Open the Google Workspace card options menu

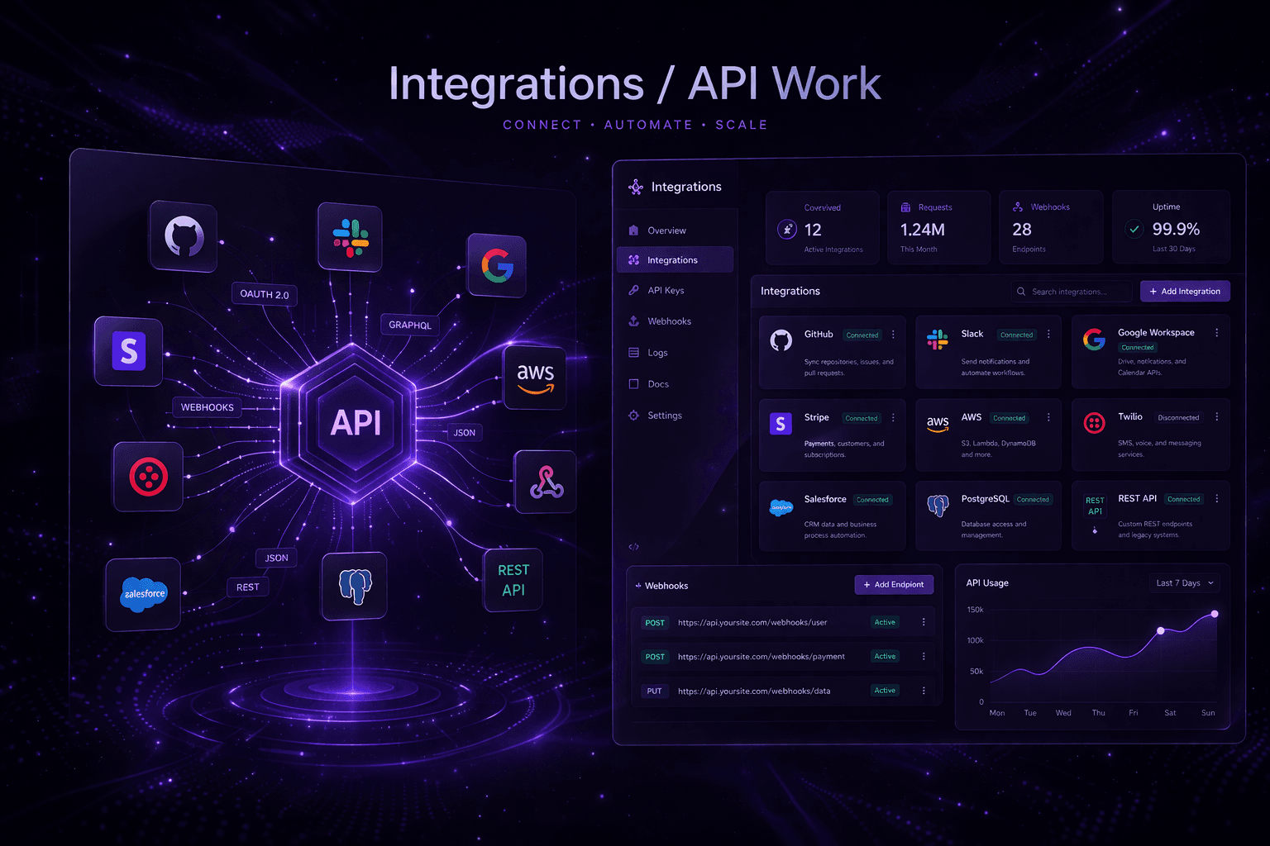point(1216,332)
